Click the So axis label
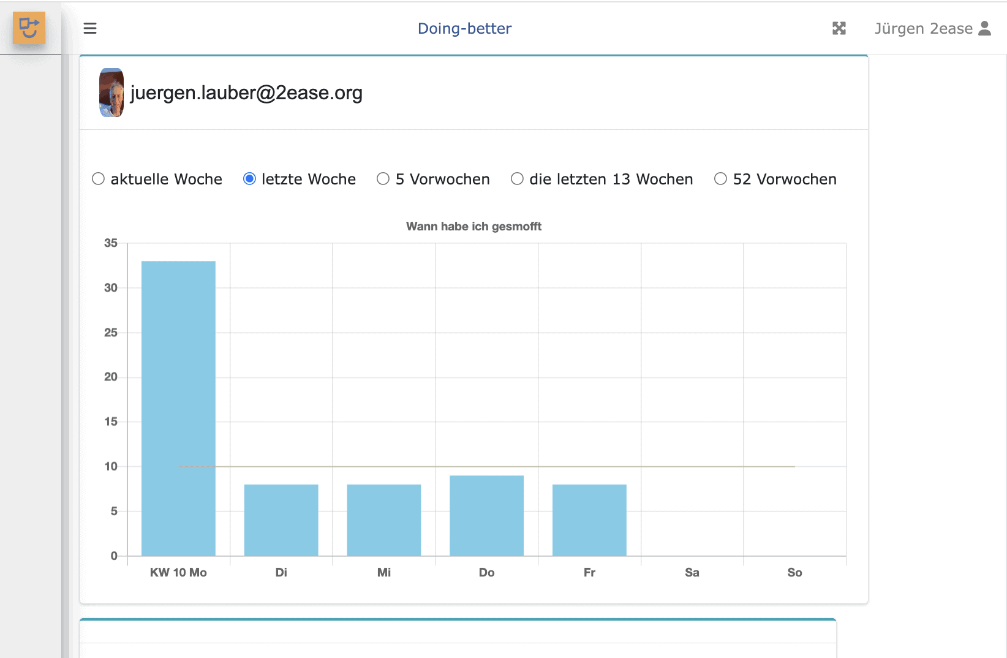 click(794, 572)
